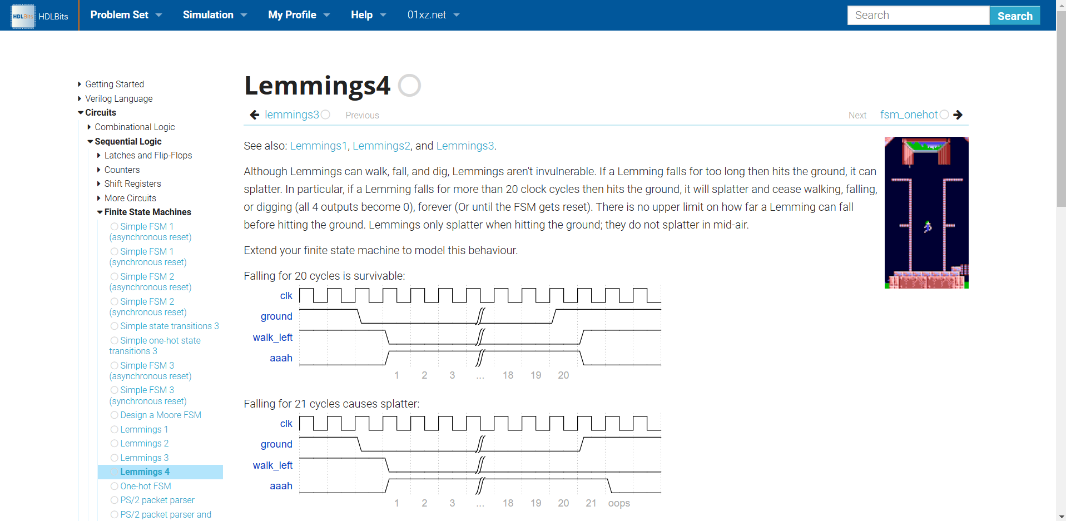Click status circle beside Simple FSM 3 synchronous
The height and width of the screenshot is (521, 1066).
pos(114,390)
